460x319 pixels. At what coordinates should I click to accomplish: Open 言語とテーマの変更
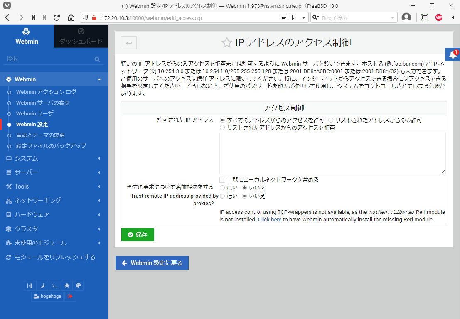40,135
